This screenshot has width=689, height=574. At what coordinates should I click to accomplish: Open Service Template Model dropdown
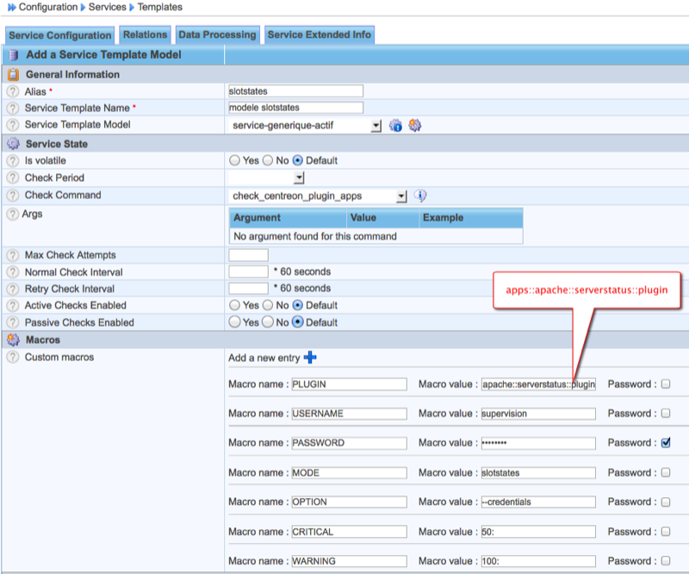(376, 126)
